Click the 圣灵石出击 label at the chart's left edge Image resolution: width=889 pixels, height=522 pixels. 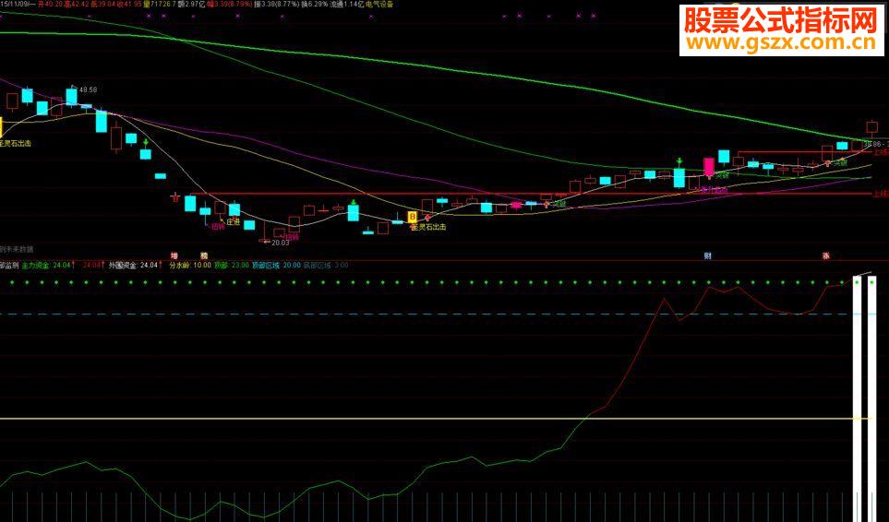[16, 143]
